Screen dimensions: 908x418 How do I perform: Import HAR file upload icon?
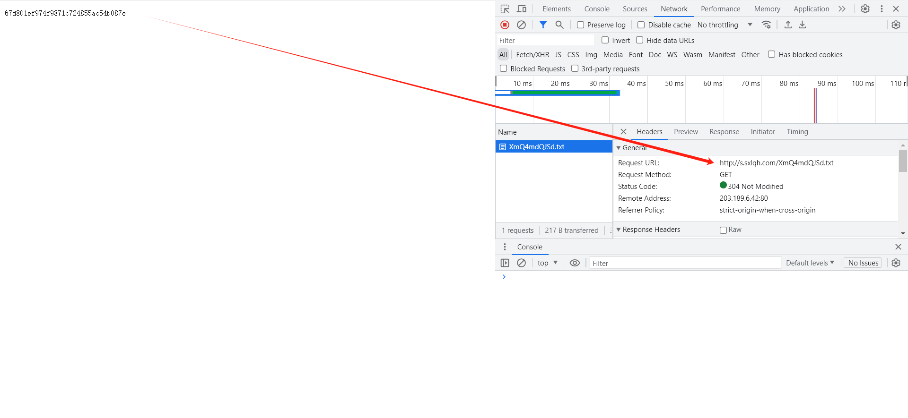(x=788, y=25)
